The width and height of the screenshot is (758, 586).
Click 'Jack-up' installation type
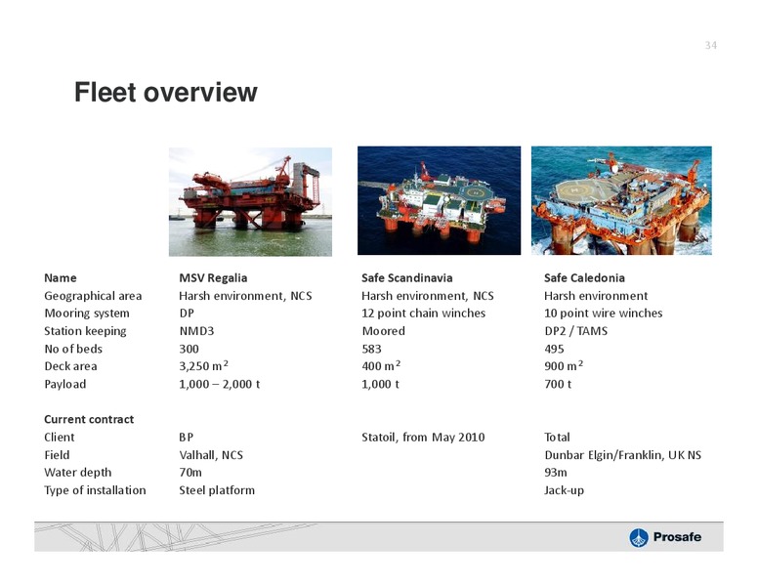565,490
